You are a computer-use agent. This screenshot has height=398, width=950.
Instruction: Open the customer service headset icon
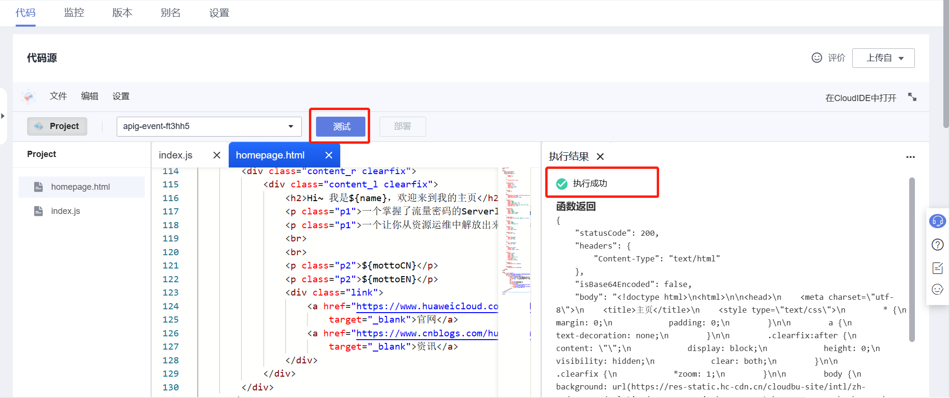[x=937, y=221]
